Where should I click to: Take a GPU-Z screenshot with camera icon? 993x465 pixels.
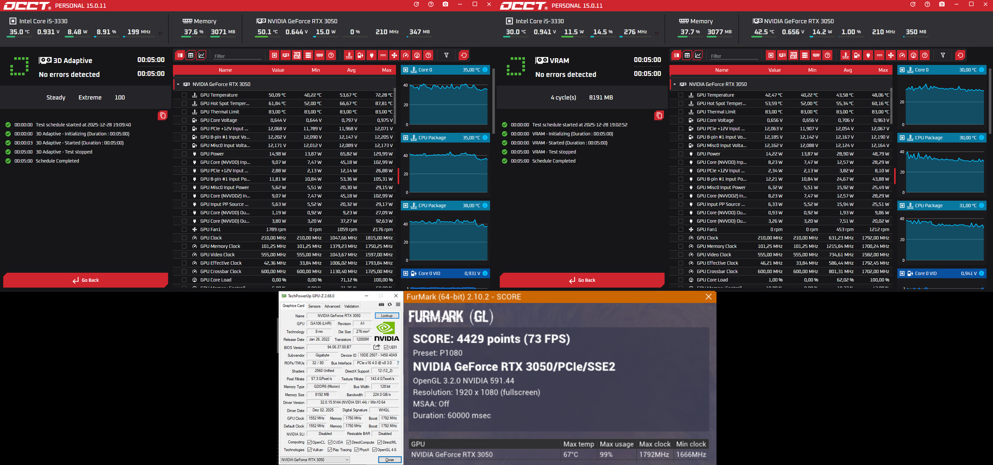pos(381,305)
